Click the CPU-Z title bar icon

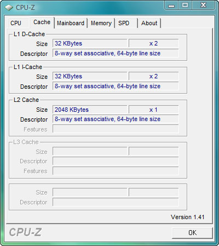tap(9, 8)
